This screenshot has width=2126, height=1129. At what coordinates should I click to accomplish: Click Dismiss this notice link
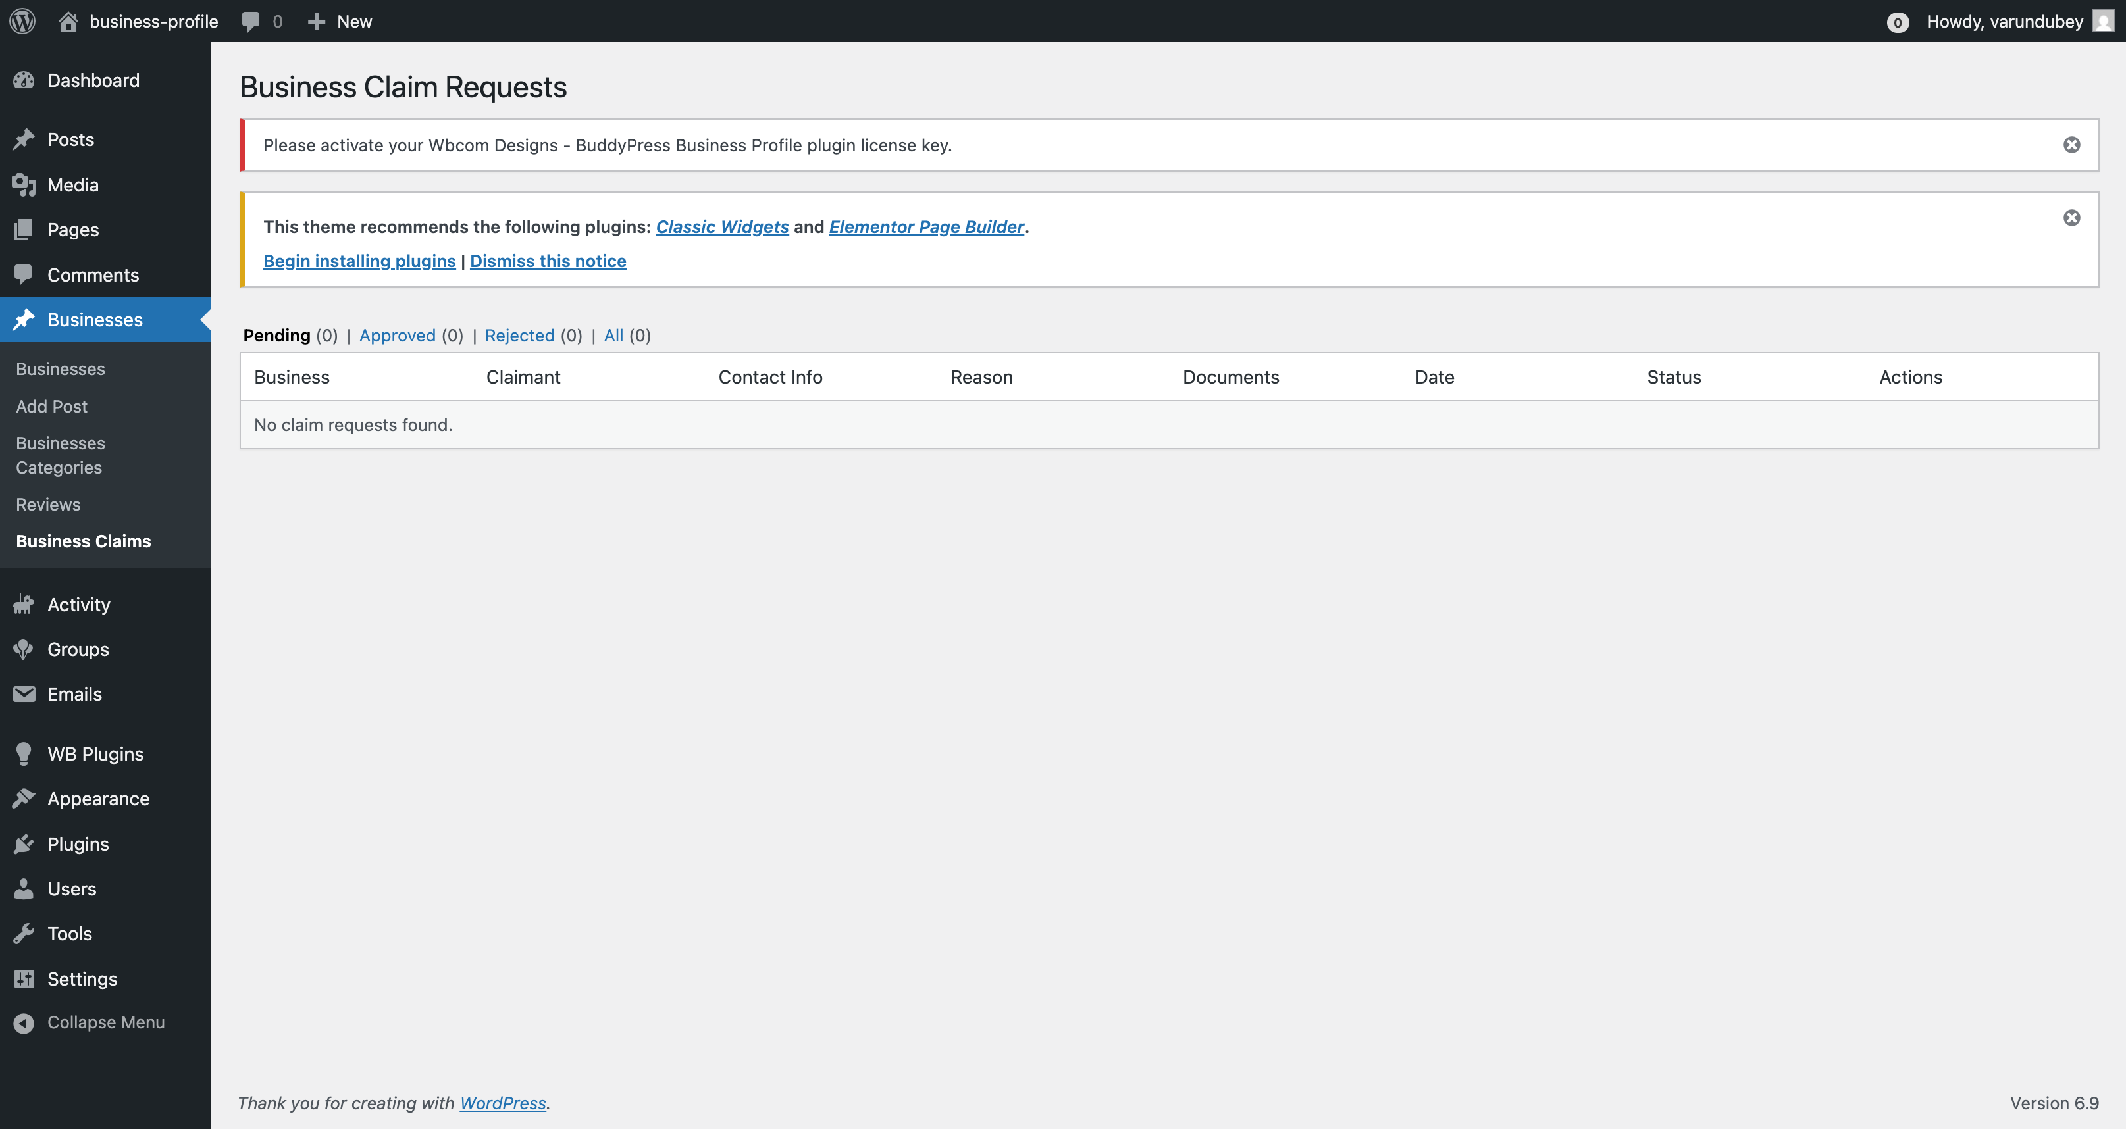[x=548, y=261]
